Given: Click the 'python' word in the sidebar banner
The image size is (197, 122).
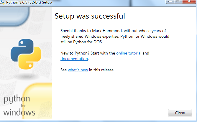Looking at the screenshot, I should tap(17, 99).
